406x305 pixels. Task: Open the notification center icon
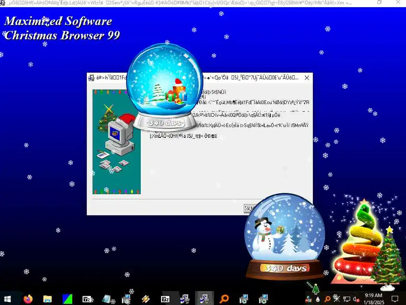[x=395, y=299]
